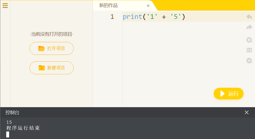The image size is (255, 139).
Task: Click the folder-plus icon in 新建项目
Action: [x=42, y=68]
